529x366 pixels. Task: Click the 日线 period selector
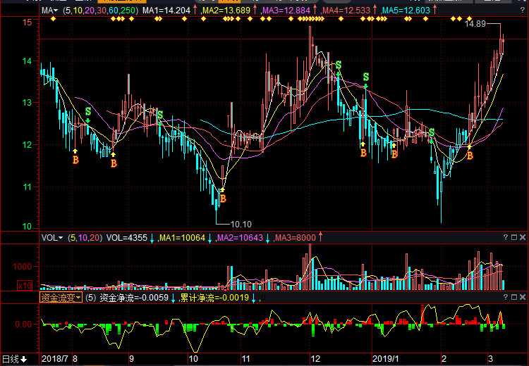[x=14, y=359]
